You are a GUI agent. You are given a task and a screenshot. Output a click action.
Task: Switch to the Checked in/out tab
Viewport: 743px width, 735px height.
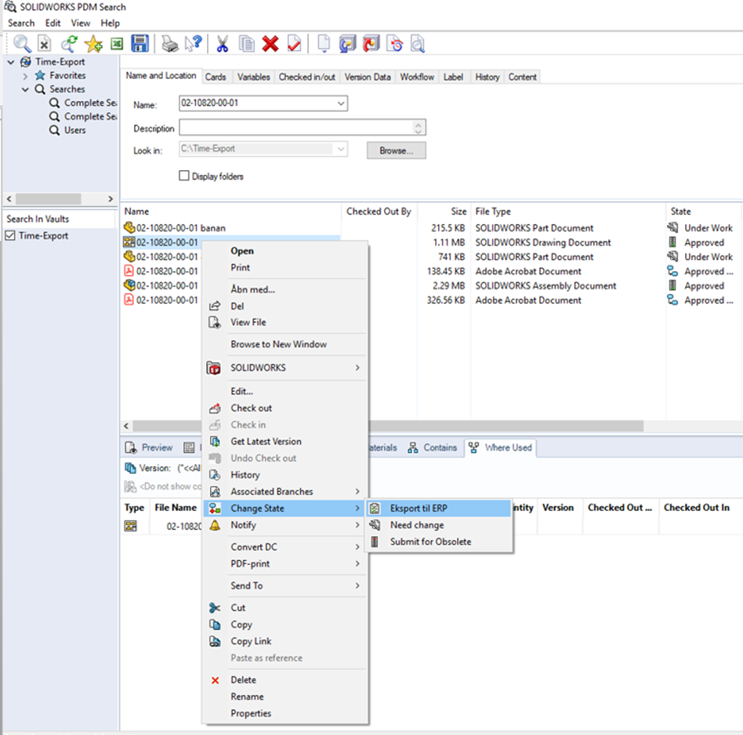click(307, 77)
